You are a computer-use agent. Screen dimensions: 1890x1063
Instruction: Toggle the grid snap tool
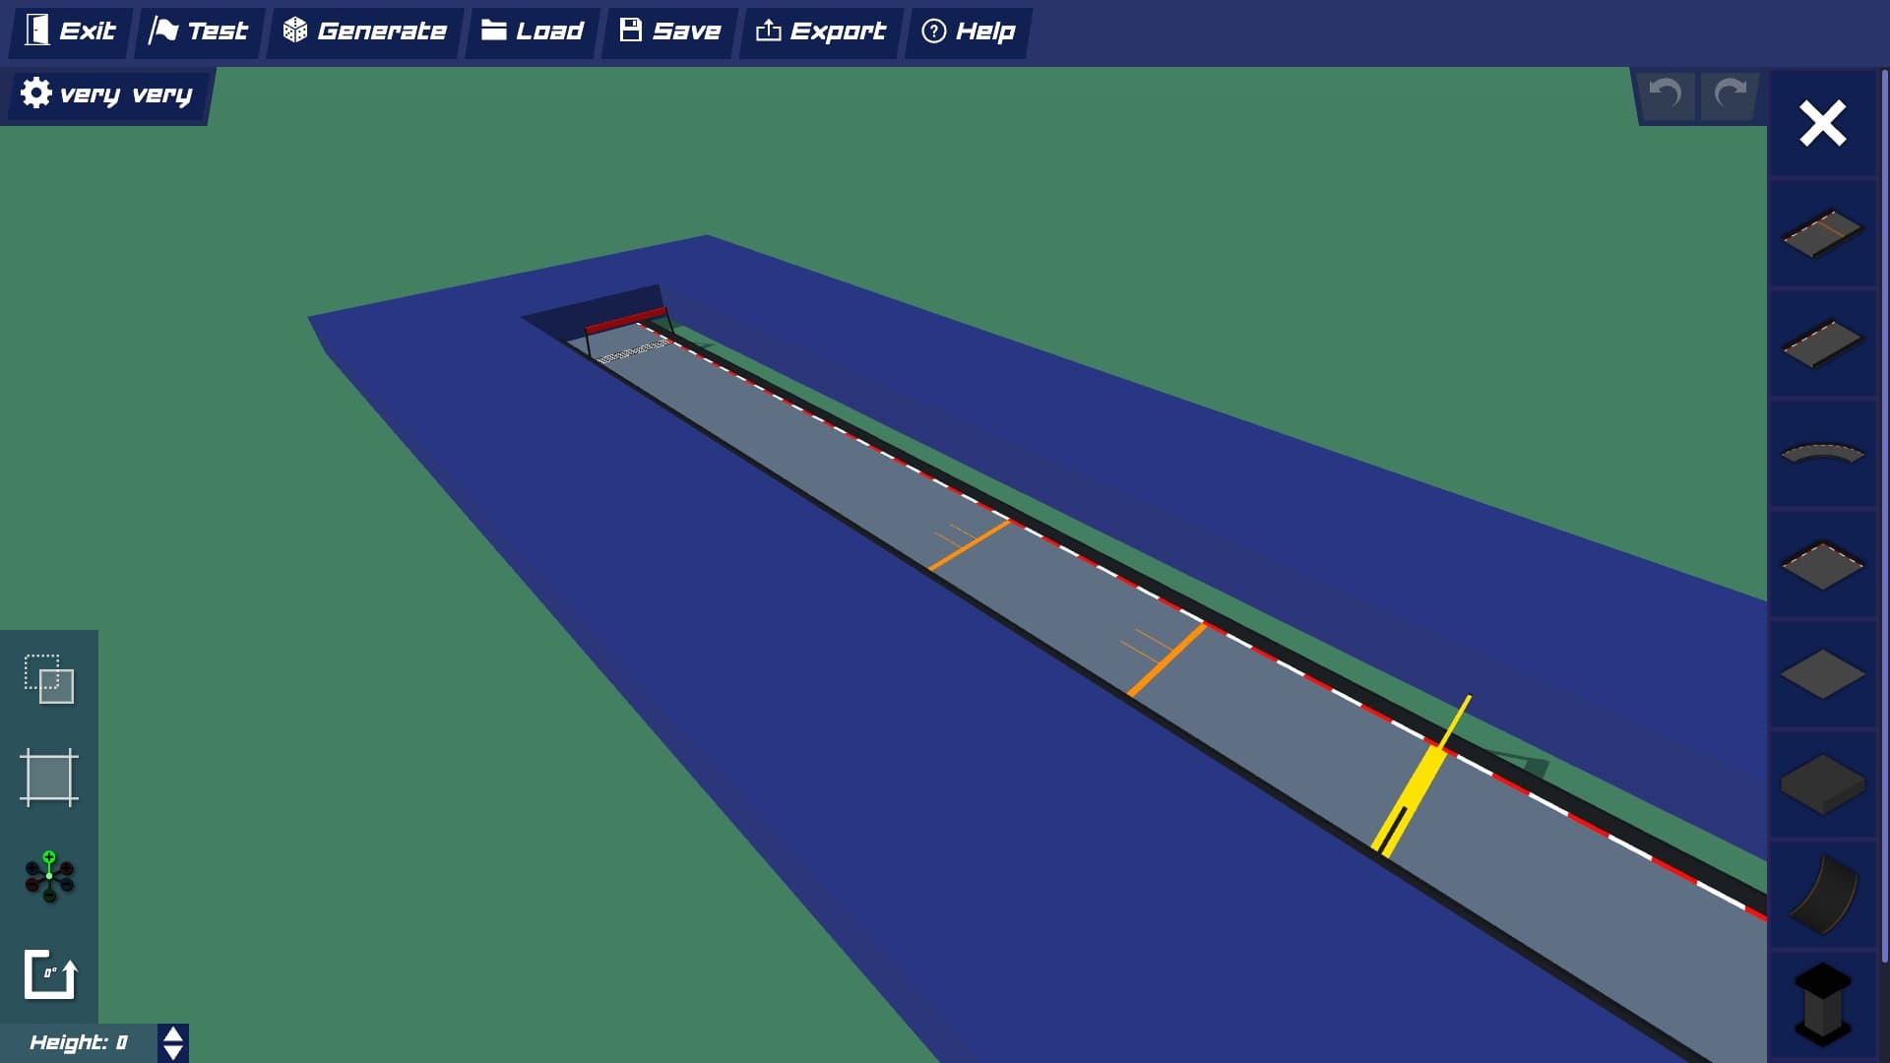(49, 778)
